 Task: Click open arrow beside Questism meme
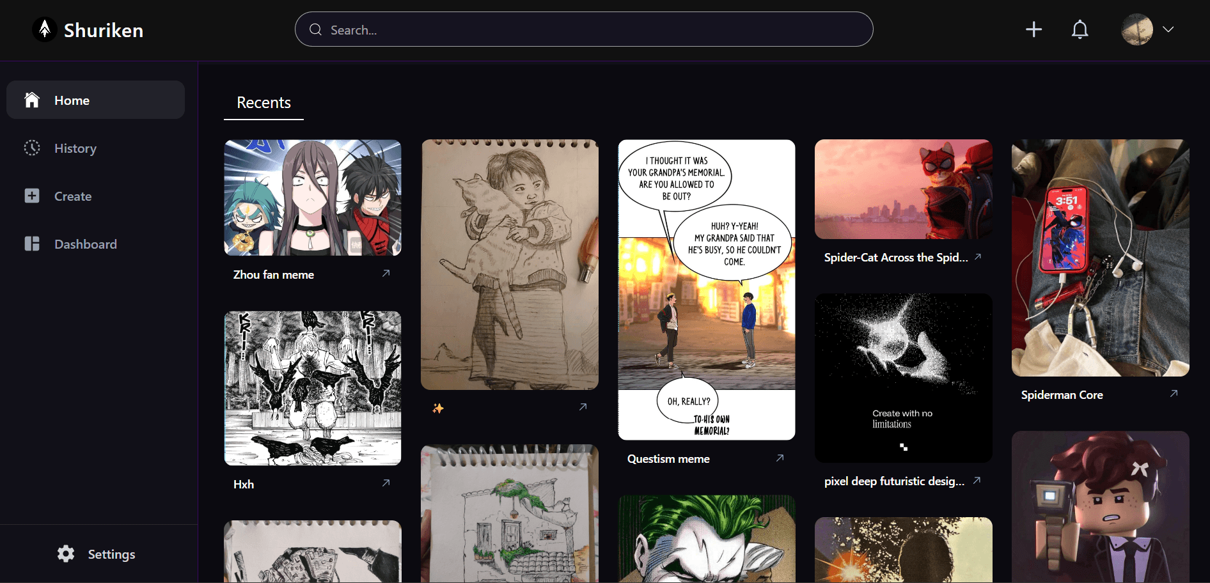(x=780, y=458)
